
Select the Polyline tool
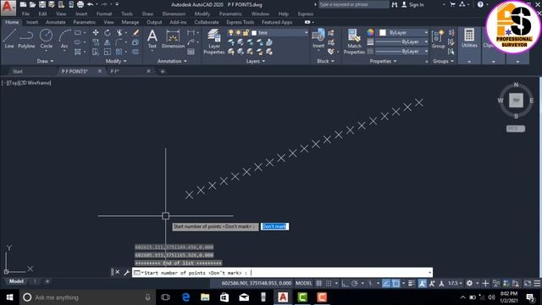26,38
